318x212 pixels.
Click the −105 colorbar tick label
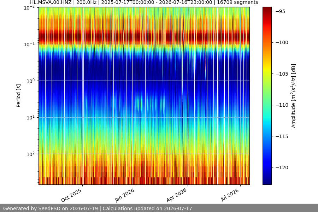(x=282, y=74)
